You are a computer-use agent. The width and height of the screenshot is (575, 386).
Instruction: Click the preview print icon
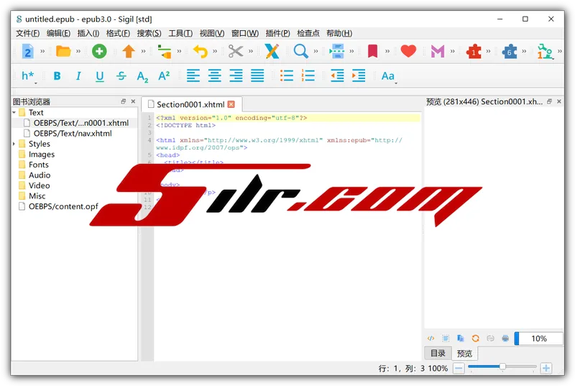505,339
